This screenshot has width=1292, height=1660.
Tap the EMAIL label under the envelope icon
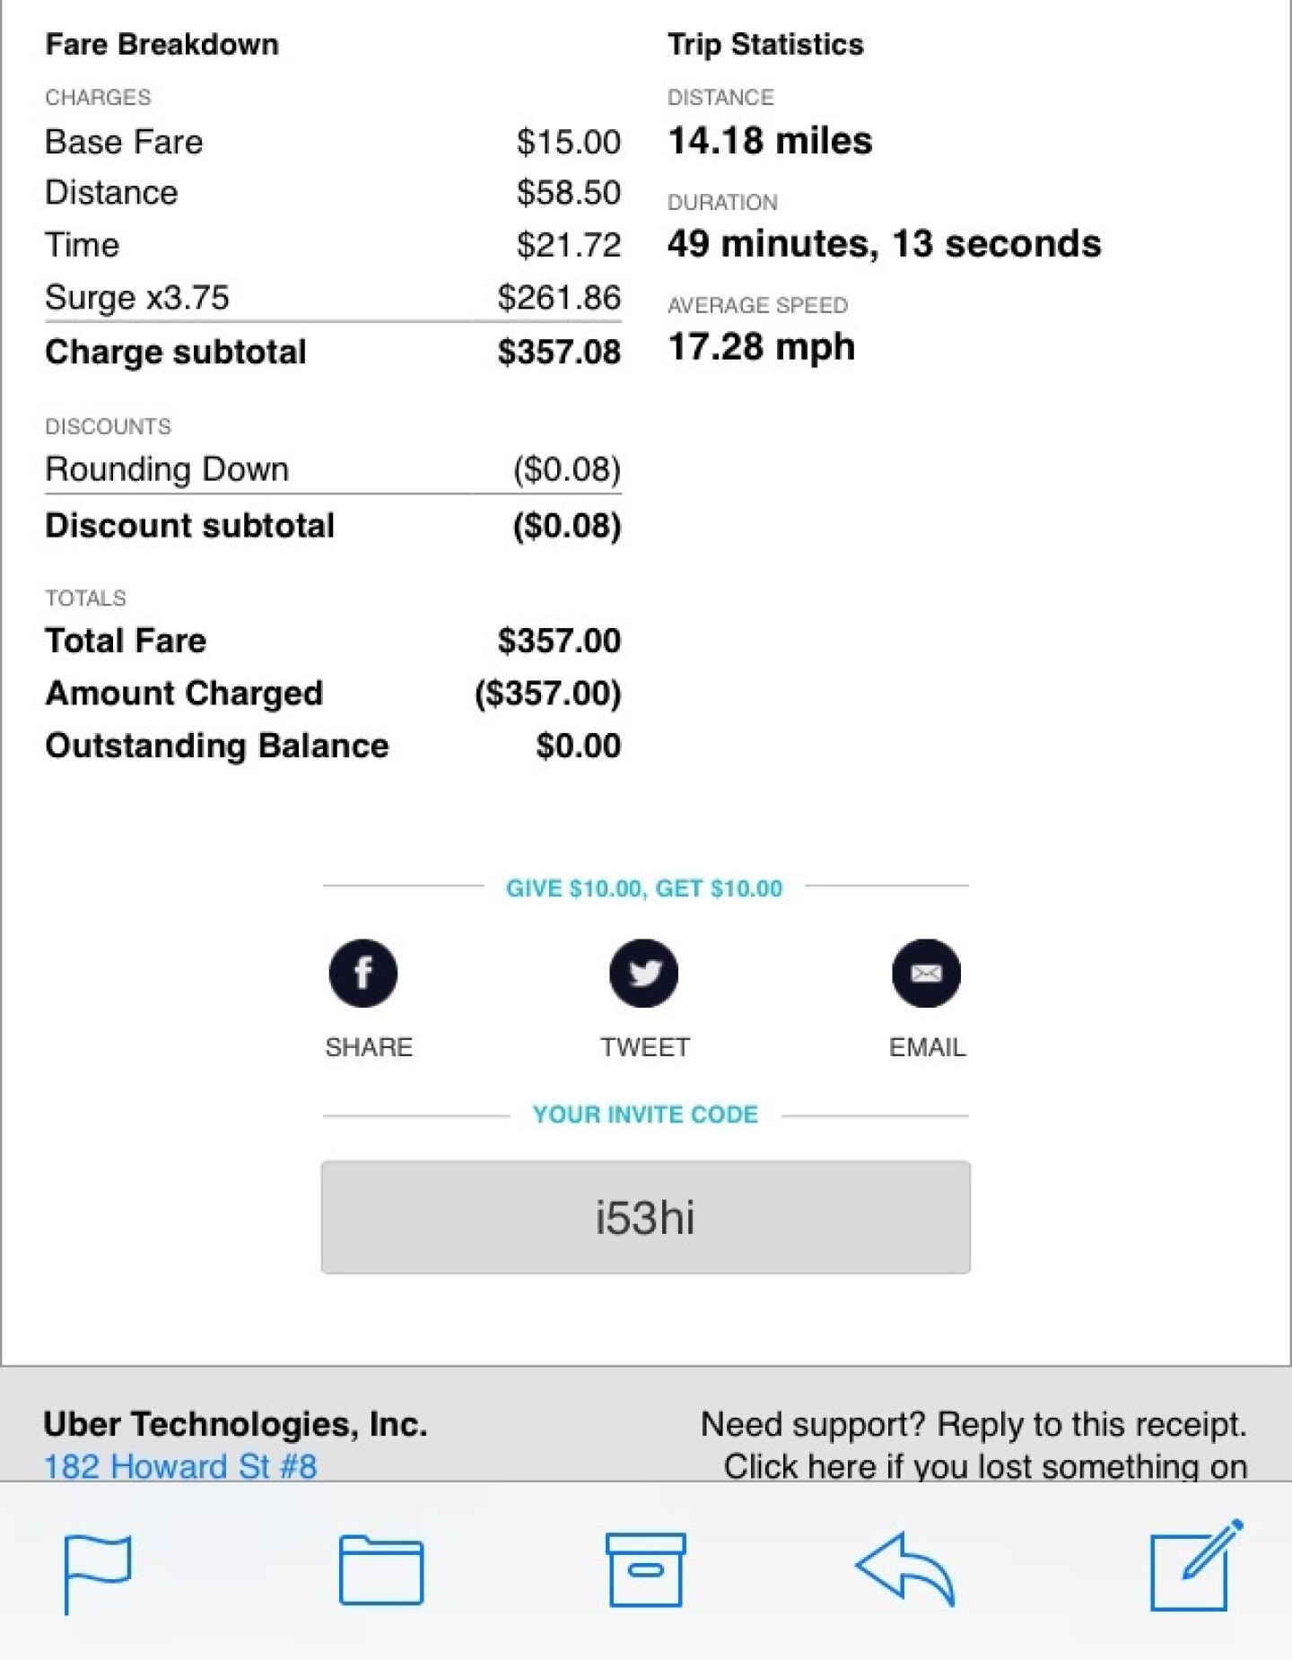point(926,1045)
